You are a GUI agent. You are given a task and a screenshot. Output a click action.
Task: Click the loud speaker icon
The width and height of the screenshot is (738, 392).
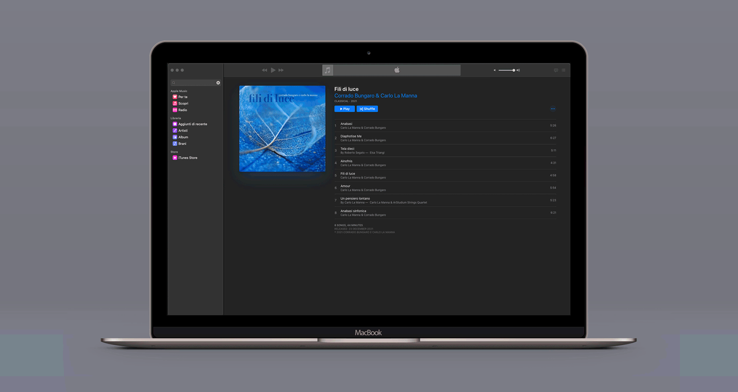[x=518, y=70]
